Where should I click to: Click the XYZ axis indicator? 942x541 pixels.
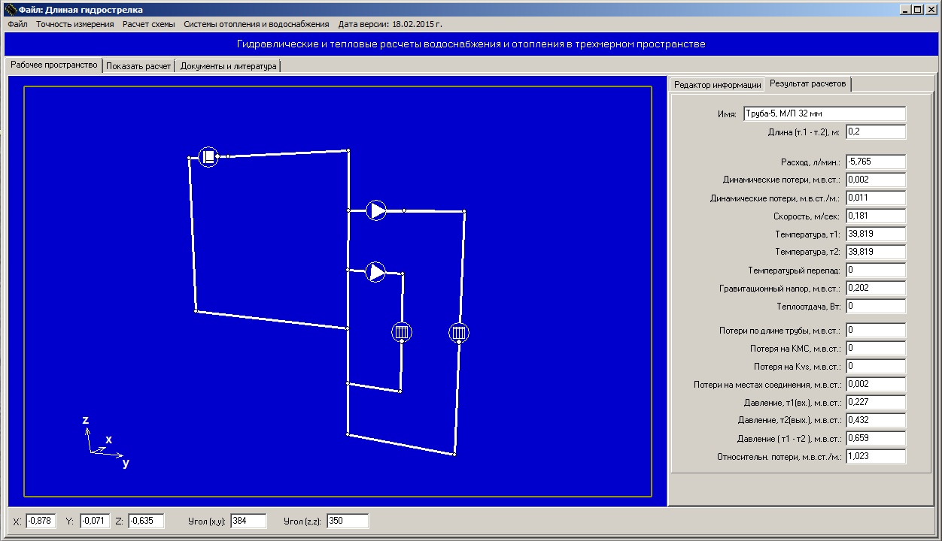point(105,442)
